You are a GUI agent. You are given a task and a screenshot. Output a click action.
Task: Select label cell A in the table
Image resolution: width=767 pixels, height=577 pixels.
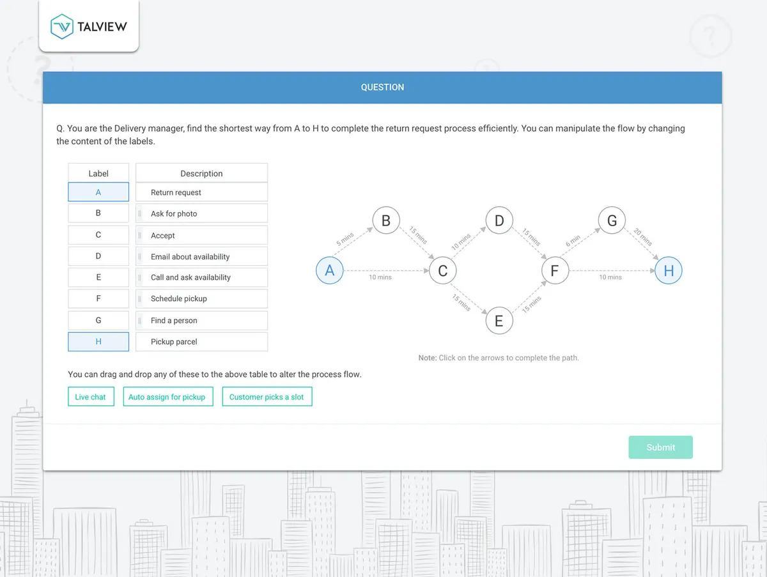[98, 192]
